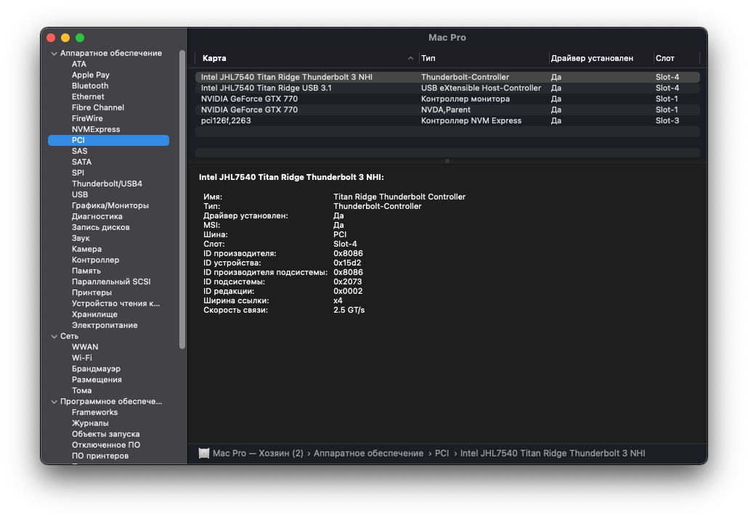Select ATA in the sidebar
The height and width of the screenshot is (518, 748).
point(78,64)
